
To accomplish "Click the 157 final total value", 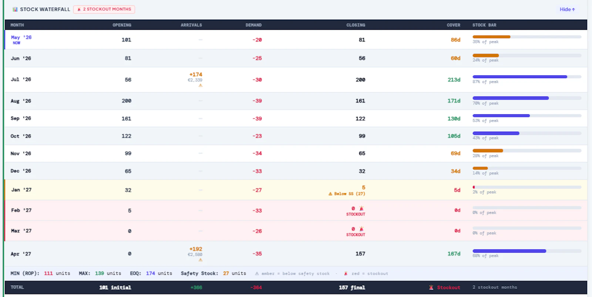I will click(x=352, y=287).
